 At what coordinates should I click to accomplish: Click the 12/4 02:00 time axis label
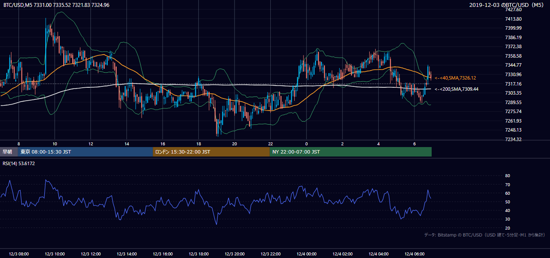coord(342,254)
